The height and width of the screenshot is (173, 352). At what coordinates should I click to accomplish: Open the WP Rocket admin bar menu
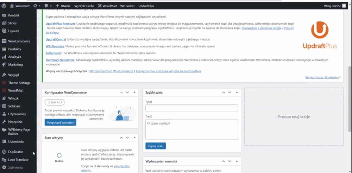pos(127,6)
